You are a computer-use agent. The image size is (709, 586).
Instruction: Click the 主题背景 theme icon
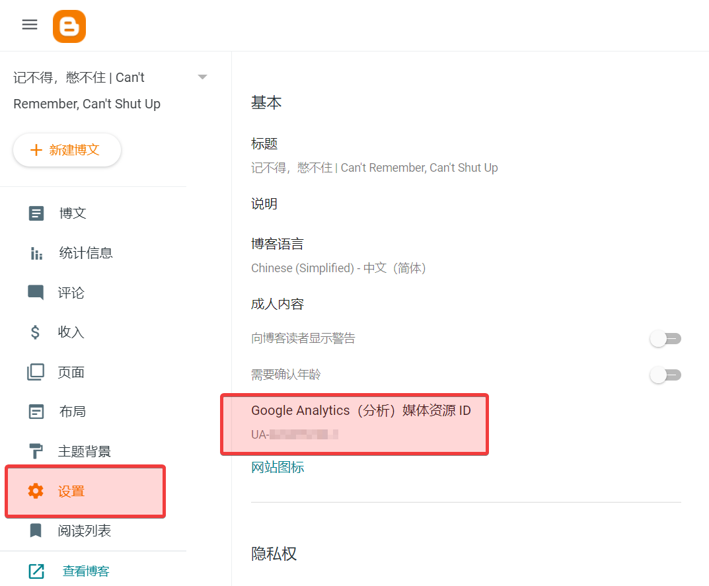[x=36, y=451]
